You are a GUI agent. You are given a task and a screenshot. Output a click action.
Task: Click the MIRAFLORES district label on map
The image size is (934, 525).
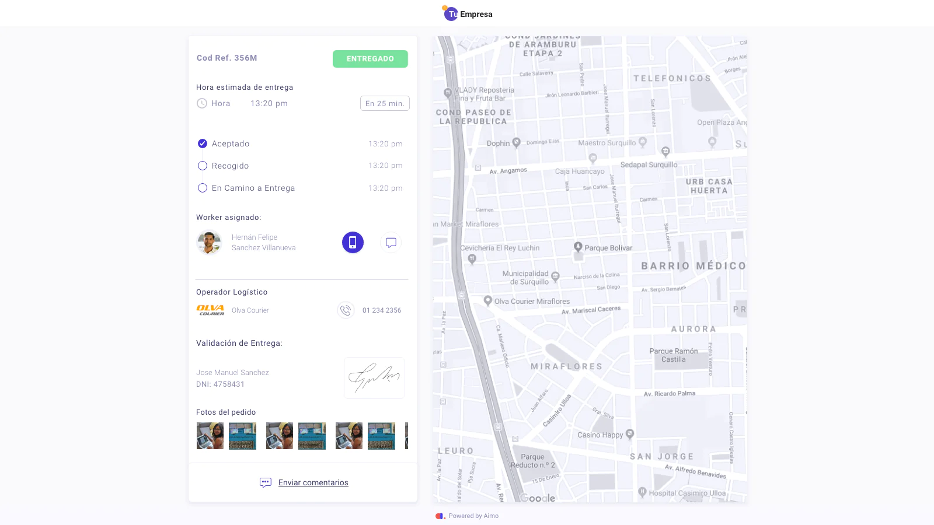[566, 367]
